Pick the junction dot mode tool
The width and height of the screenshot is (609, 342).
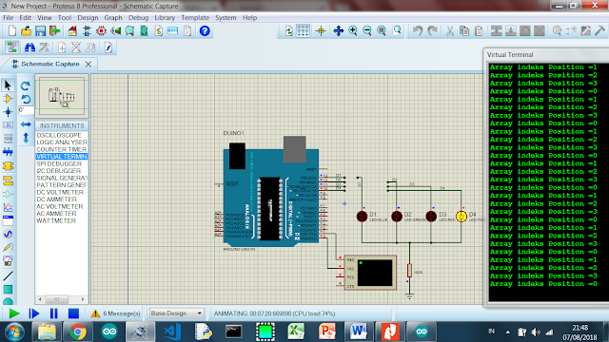click(x=8, y=112)
